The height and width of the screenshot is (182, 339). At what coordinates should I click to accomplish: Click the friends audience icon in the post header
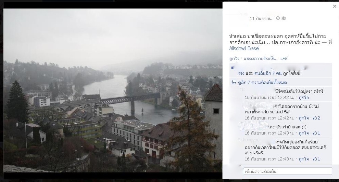(x=284, y=18)
